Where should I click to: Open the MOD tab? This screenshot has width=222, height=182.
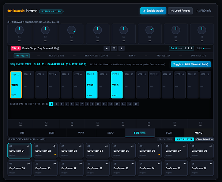(x=110, y=133)
